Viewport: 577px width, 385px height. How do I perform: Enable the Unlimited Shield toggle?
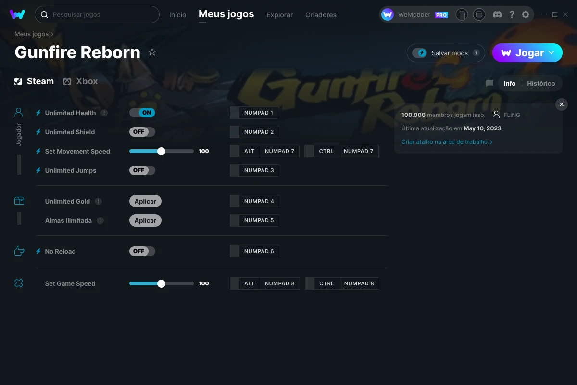click(142, 132)
